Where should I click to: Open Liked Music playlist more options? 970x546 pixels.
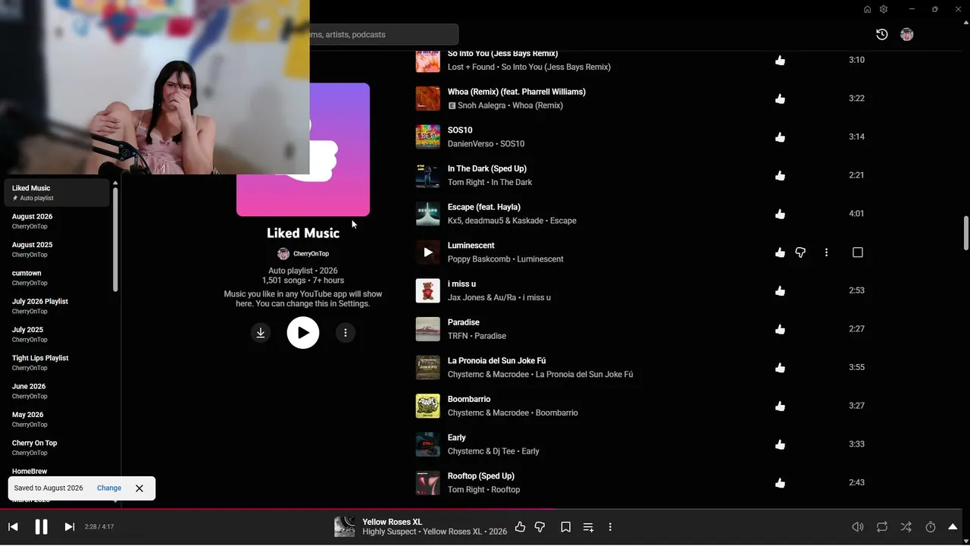346,333
